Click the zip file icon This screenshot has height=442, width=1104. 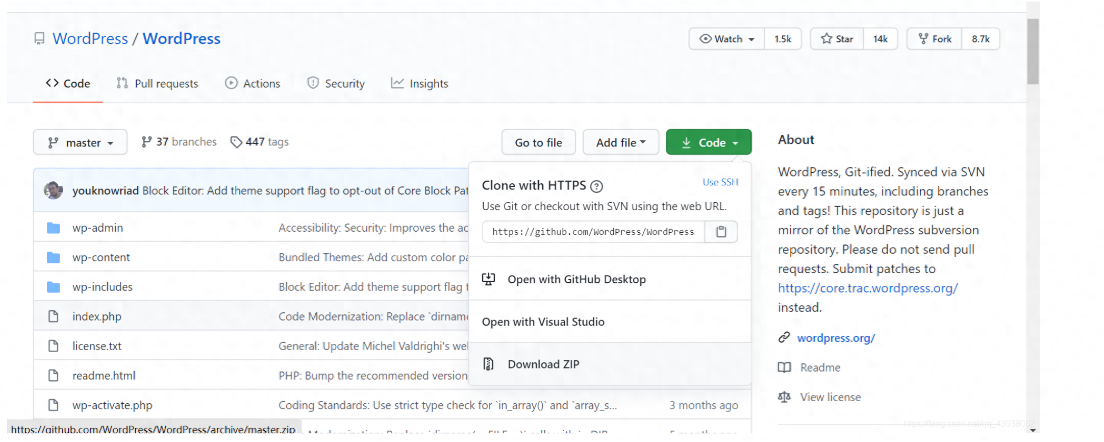[x=488, y=364]
